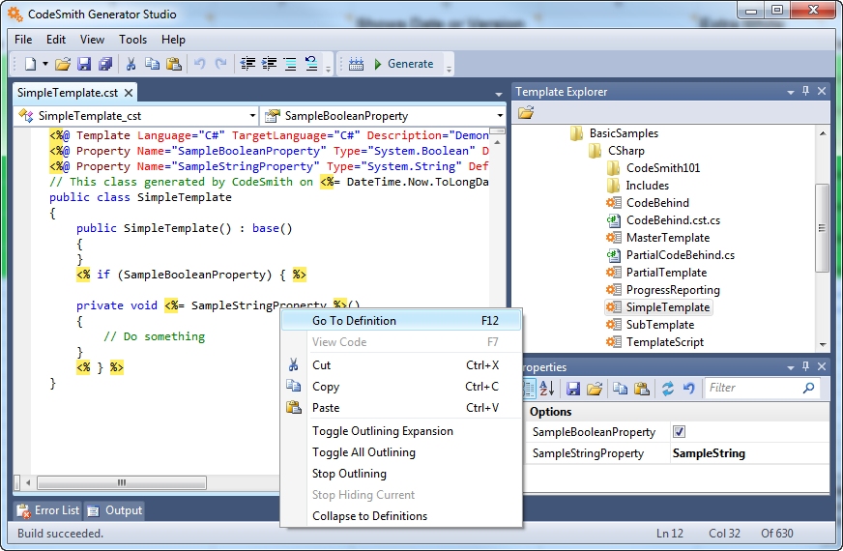Open the document tabs list dropdown
The image size is (843, 551).
tap(499, 94)
